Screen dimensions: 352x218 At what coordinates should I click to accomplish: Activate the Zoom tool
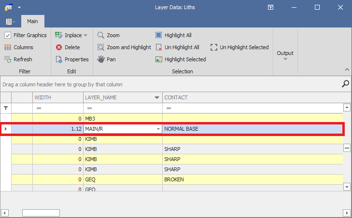[x=108, y=35]
